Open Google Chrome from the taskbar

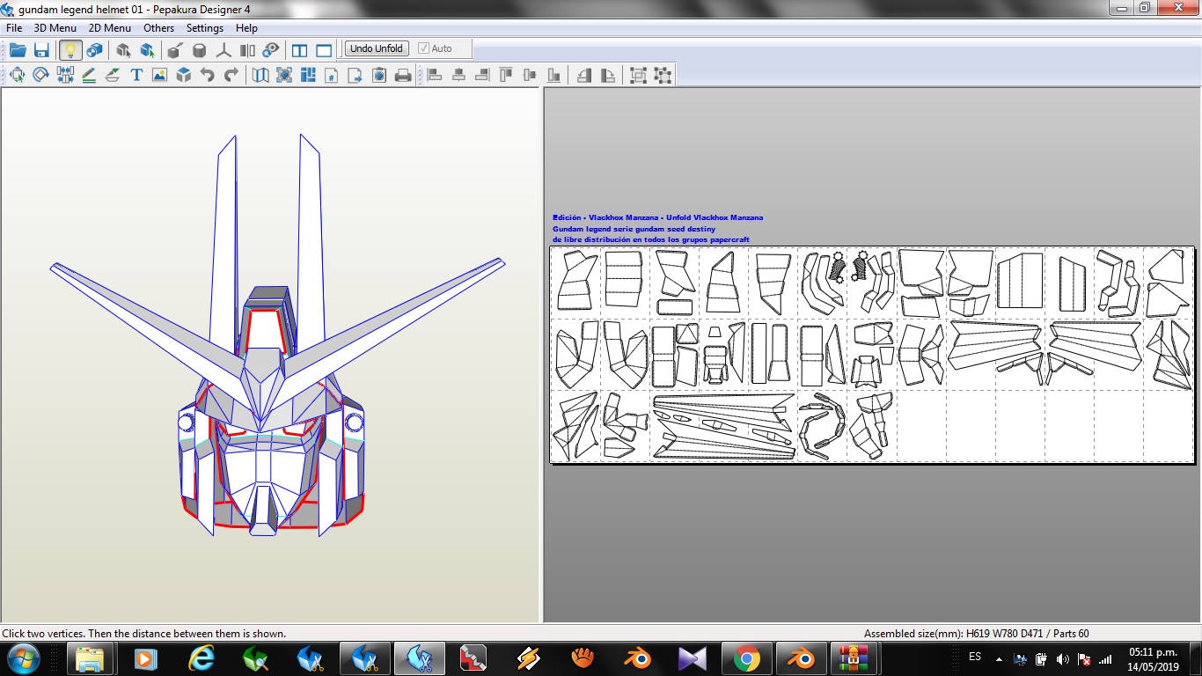click(x=747, y=658)
